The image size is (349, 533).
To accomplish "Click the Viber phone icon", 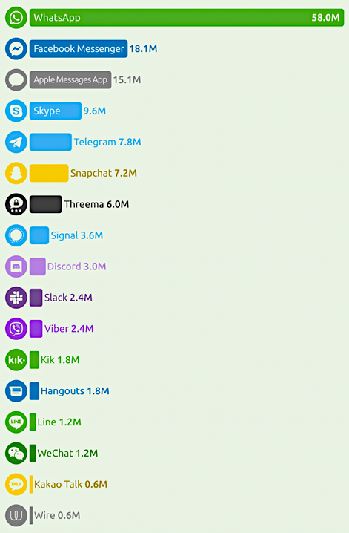I will [x=16, y=329].
